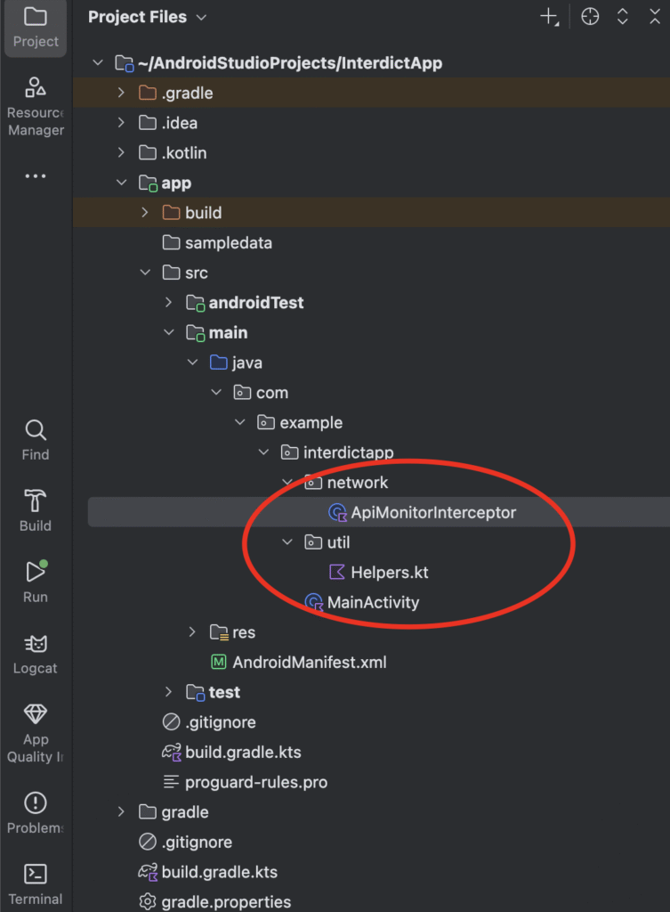This screenshot has width=670, height=912.
Task: Open the Logcat tool window
Action: 35,653
